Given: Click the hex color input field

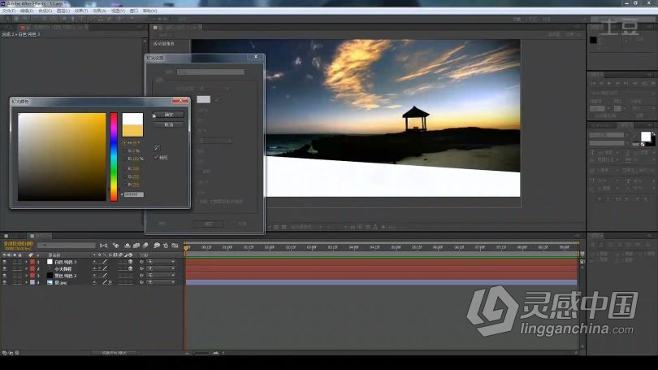Looking at the screenshot, I should pos(134,194).
